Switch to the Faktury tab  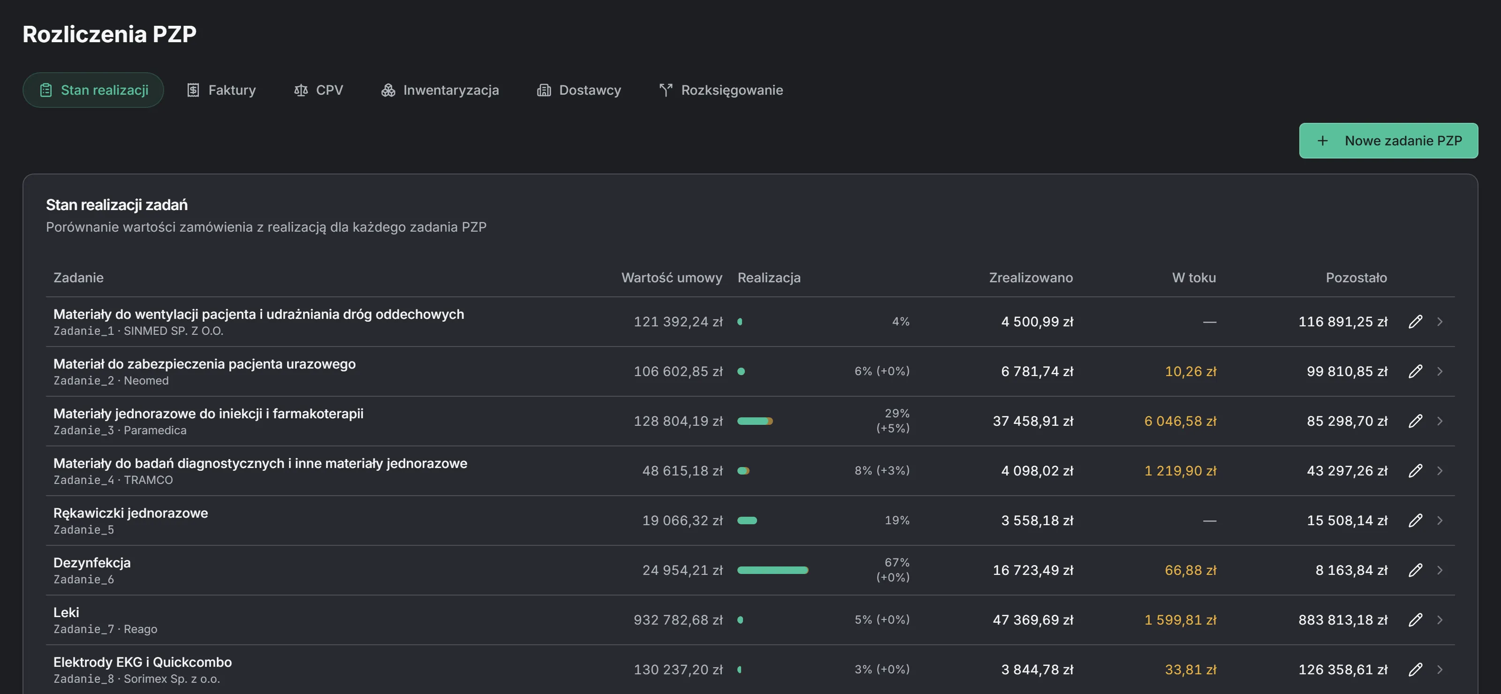click(221, 91)
